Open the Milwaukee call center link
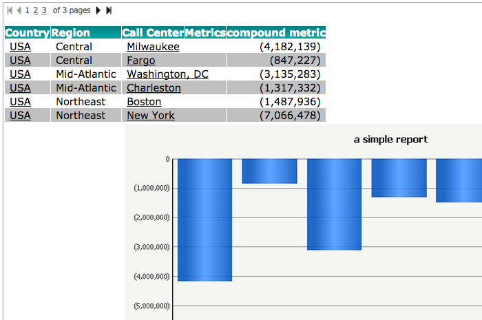 pos(153,47)
